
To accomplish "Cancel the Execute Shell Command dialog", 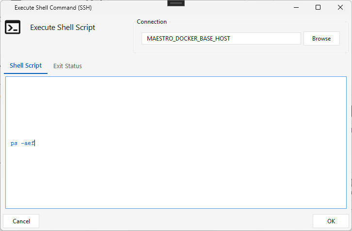I will pyautogui.click(x=21, y=221).
